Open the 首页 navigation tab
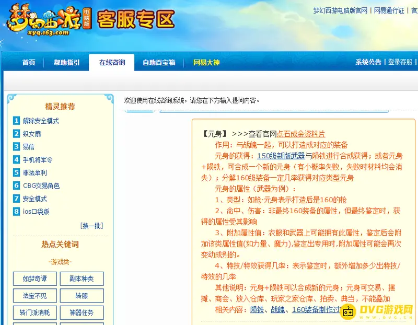418x325 pixels. [x=29, y=62]
